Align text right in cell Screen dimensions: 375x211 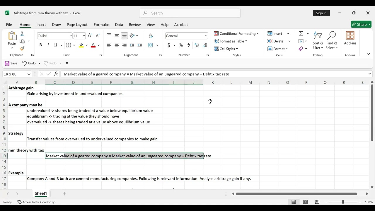point(124,45)
